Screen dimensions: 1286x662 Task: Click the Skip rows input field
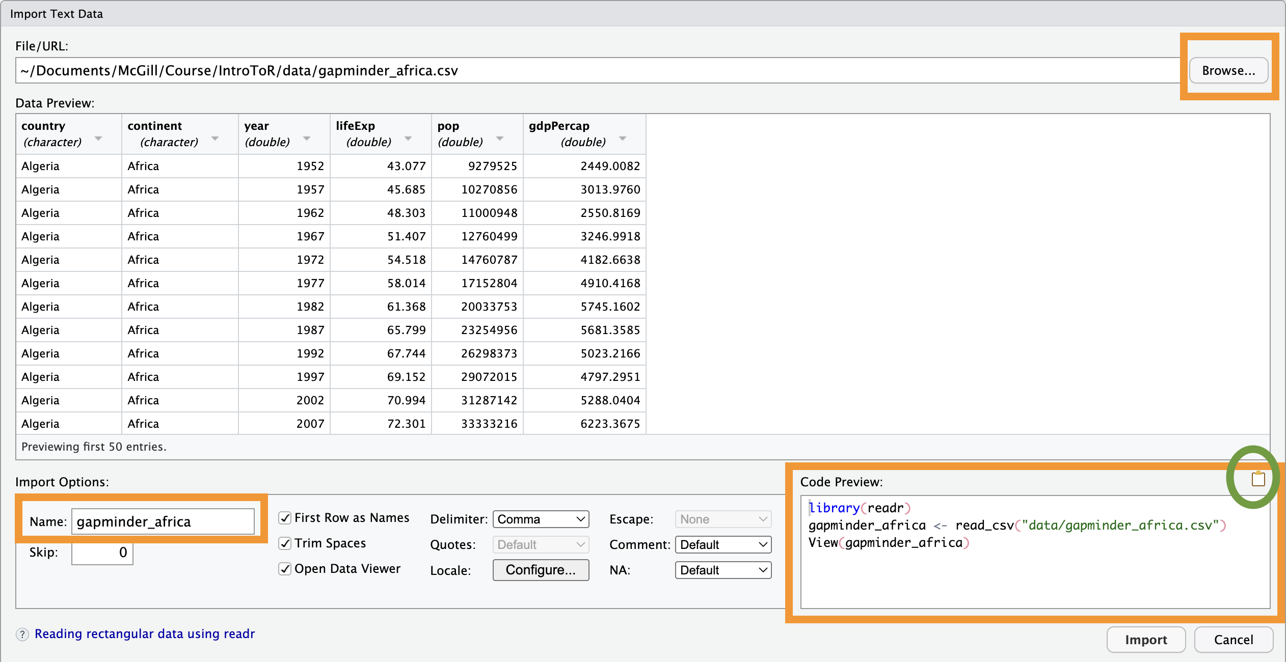(x=102, y=553)
